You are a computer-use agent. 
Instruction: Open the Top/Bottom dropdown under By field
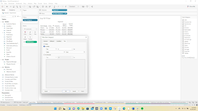(51, 49)
